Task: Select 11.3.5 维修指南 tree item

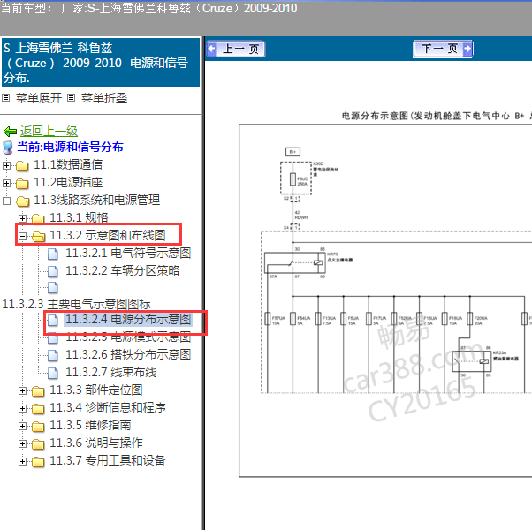Action: coord(90,426)
